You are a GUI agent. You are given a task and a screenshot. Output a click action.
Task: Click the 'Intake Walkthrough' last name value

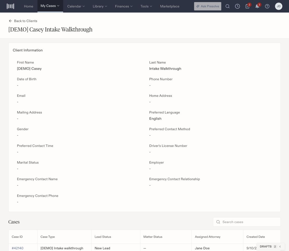tap(165, 69)
